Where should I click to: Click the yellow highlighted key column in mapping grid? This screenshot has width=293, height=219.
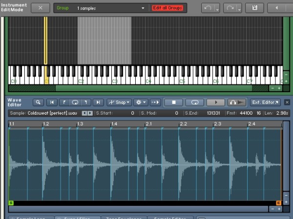(45, 40)
